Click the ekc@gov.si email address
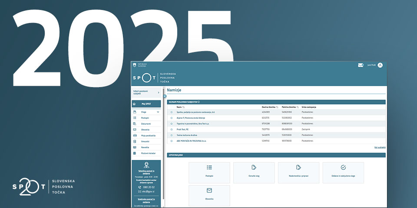The width and height of the screenshot is (417, 208). point(149,192)
